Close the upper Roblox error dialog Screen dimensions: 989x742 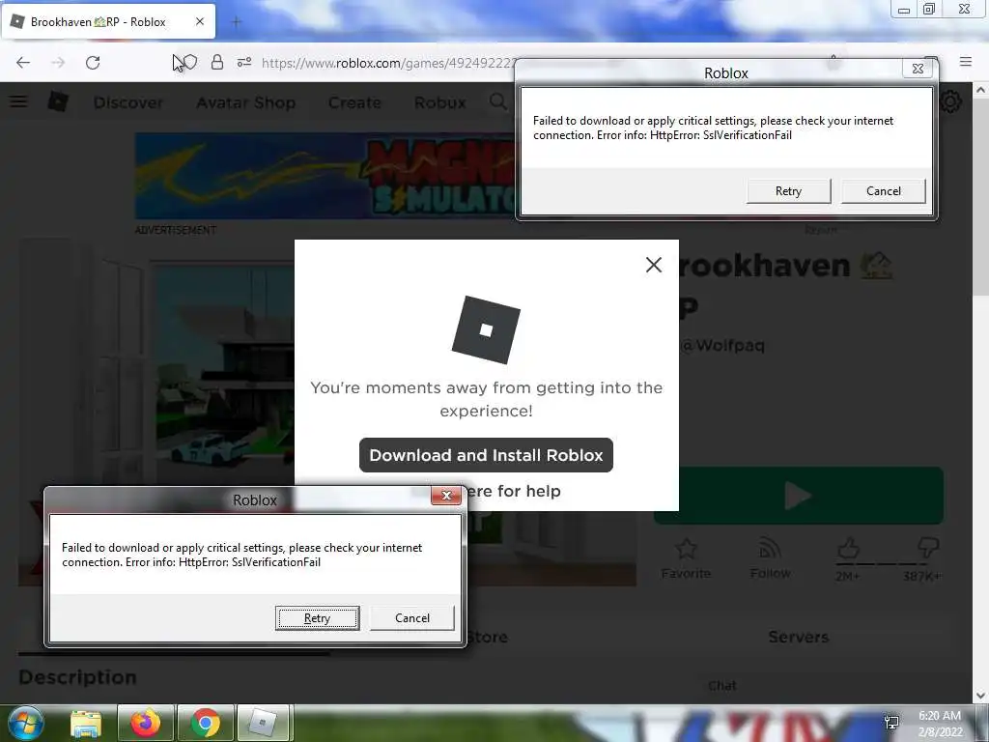[918, 69]
